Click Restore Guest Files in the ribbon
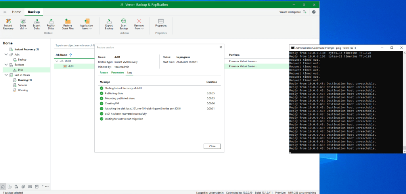The image size is (406, 194). [x=67, y=24]
